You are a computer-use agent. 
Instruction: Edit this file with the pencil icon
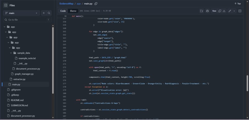pyautogui.click(x=230, y=11)
